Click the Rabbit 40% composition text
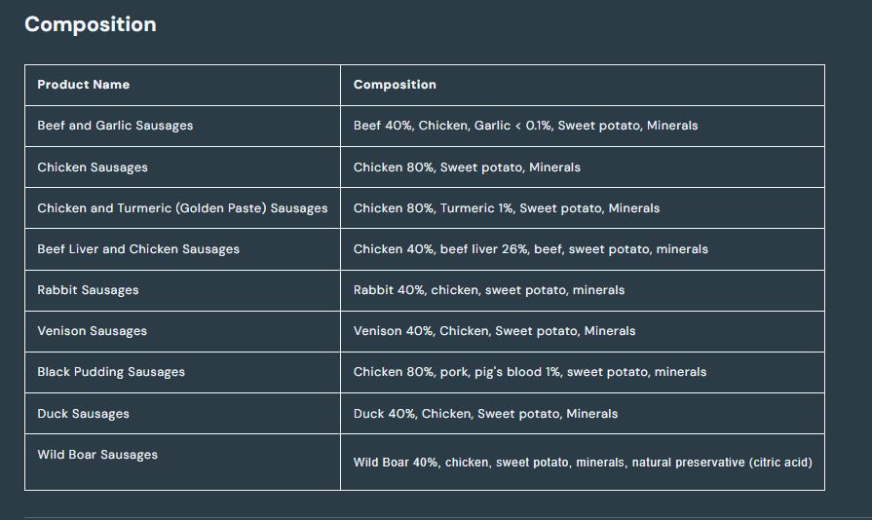 489,290
